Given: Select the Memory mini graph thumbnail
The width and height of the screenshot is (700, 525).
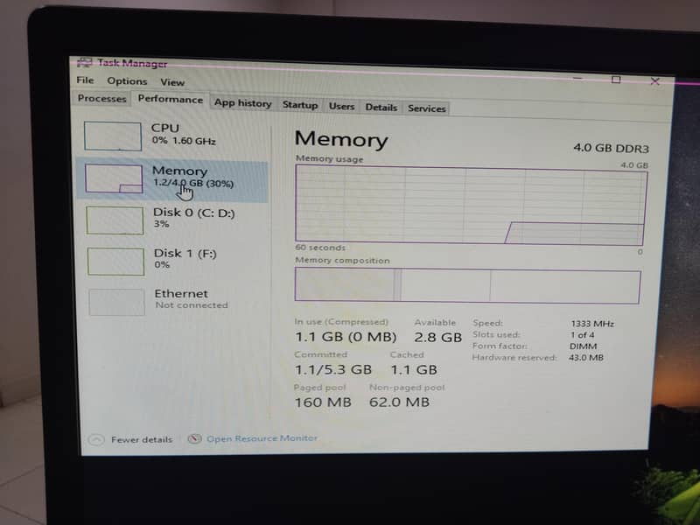Looking at the screenshot, I should tap(114, 178).
